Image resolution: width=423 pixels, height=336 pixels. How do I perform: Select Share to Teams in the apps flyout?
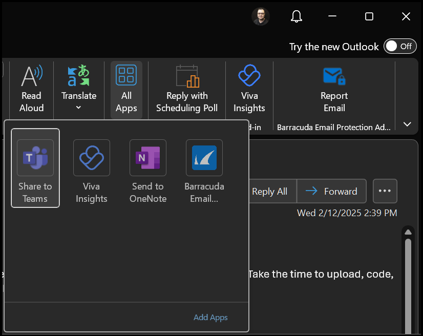[35, 168]
